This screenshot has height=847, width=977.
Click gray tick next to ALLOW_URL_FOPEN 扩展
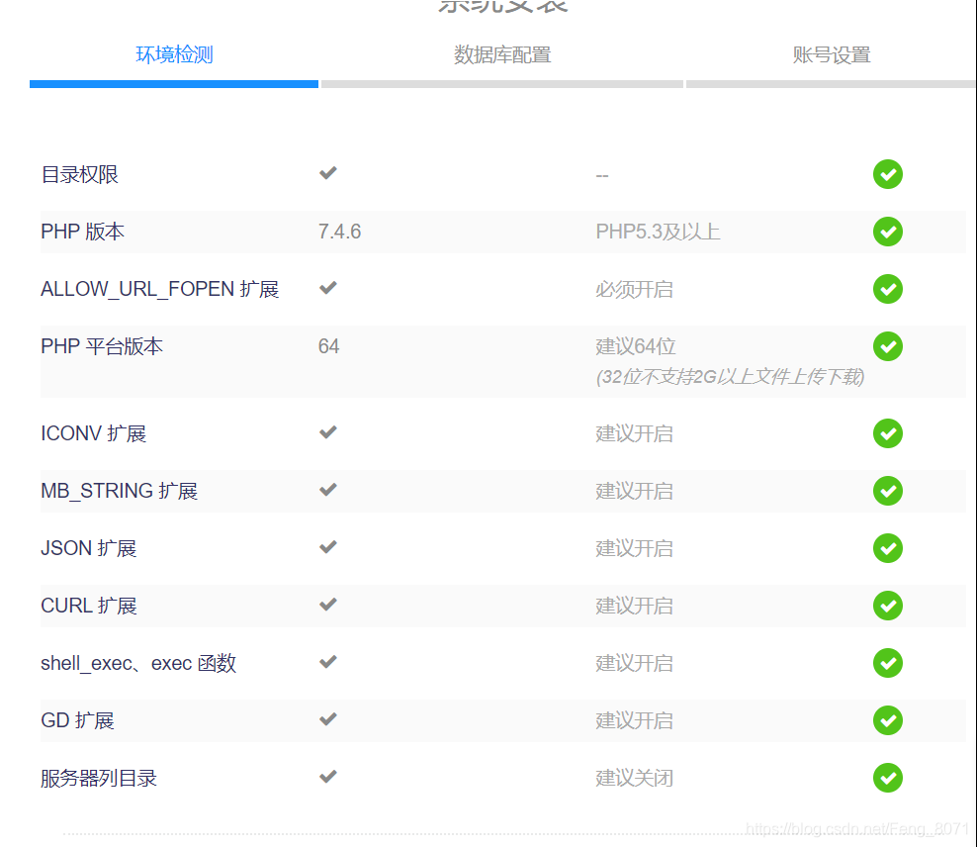(327, 287)
